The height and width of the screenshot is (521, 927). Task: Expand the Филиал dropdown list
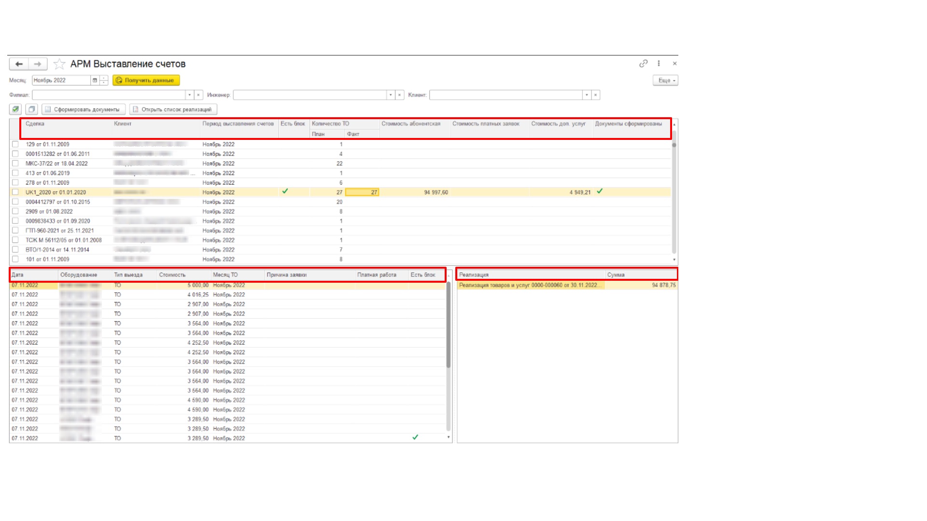190,95
